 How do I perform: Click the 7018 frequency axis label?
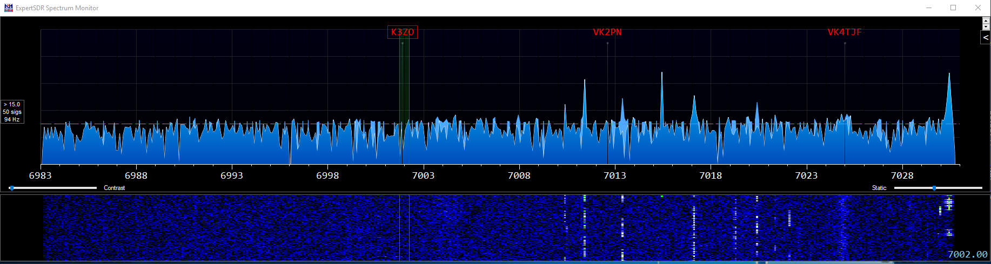[711, 175]
